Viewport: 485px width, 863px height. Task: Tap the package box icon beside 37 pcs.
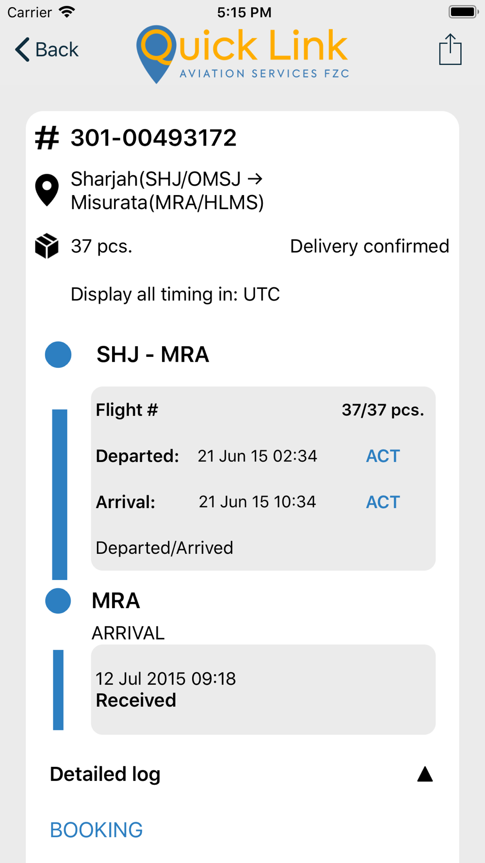pos(47,246)
